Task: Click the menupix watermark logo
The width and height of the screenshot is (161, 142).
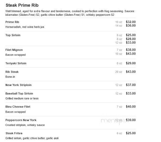Action: click(x=114, y=121)
